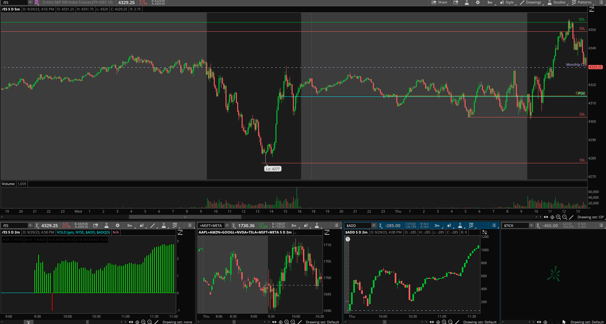Click the Share button in main toolbar
Screen dimensions: 606x324
point(439,3)
